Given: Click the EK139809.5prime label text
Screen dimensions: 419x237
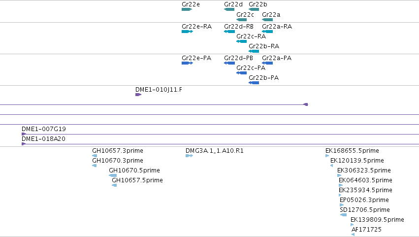Looking at the screenshot, I should 377,220.
